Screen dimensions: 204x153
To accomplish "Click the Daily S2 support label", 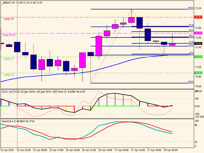I will [9, 75].
